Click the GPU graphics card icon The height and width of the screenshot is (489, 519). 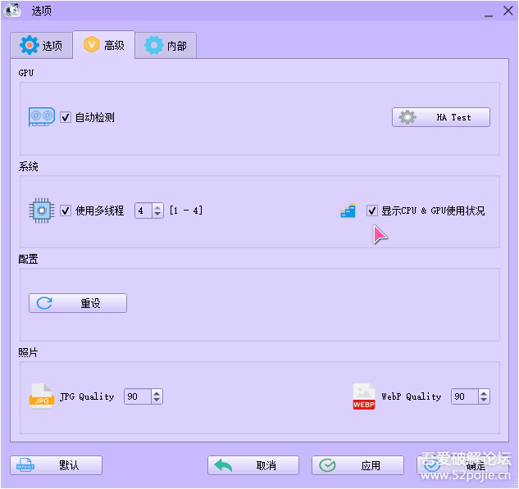pos(42,117)
